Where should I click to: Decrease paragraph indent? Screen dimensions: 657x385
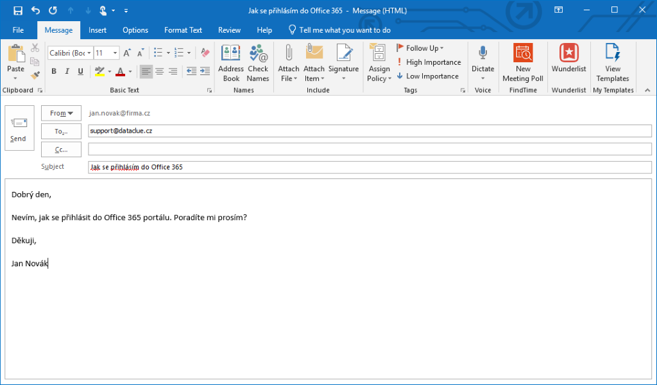pos(191,72)
